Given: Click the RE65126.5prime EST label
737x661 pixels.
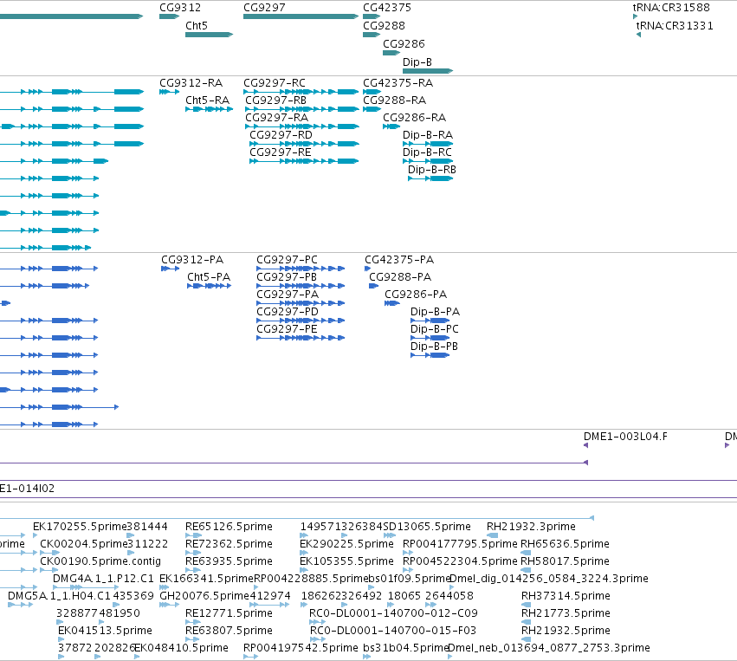Looking at the screenshot, I should point(229,527).
